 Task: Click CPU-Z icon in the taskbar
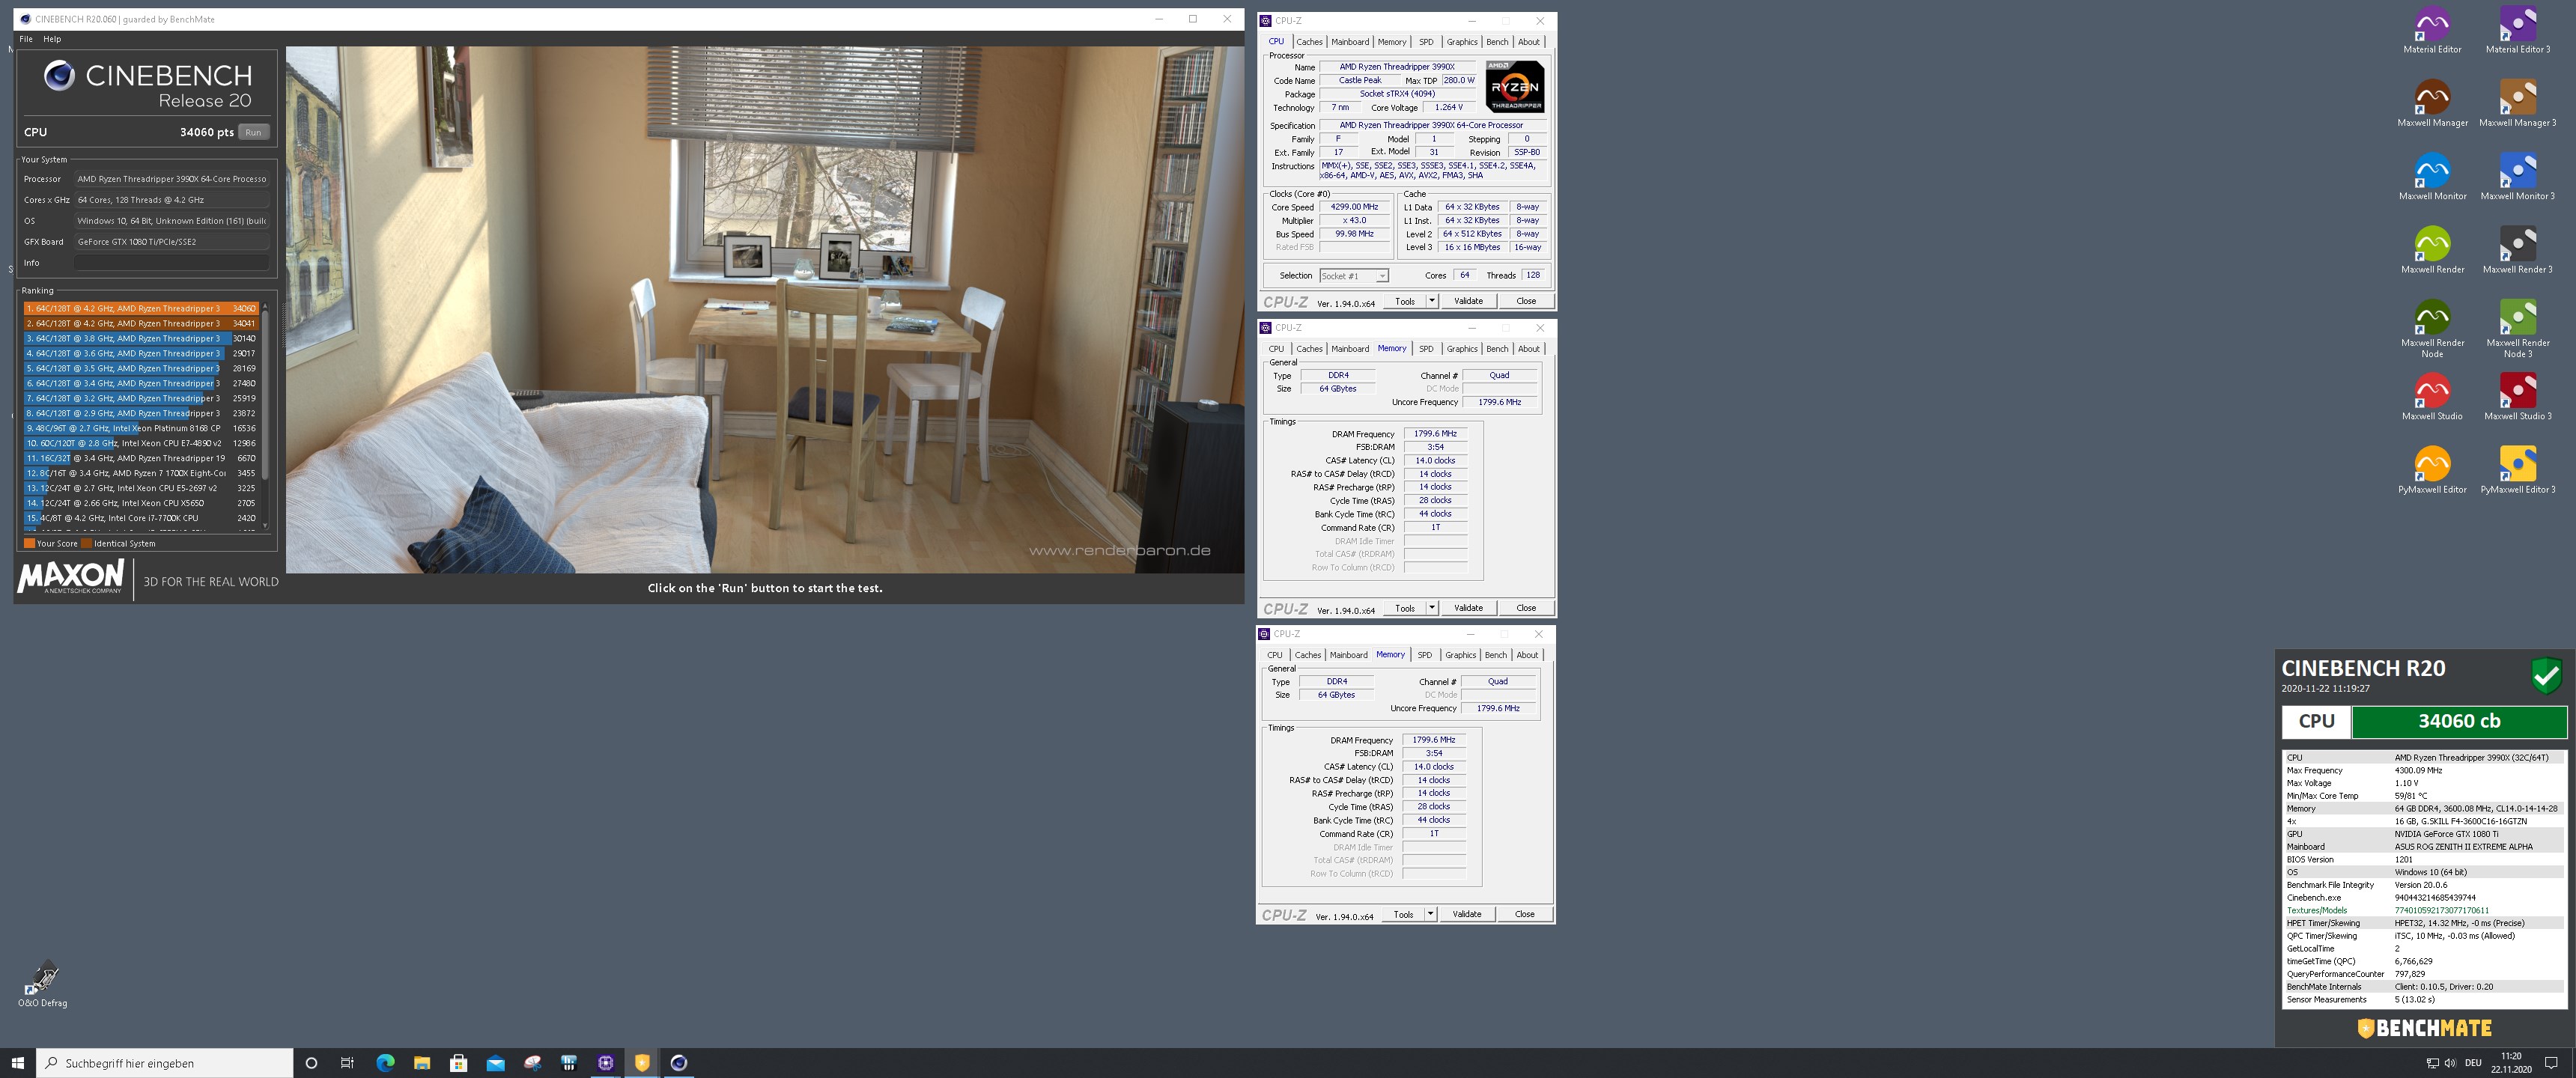pos(605,1063)
